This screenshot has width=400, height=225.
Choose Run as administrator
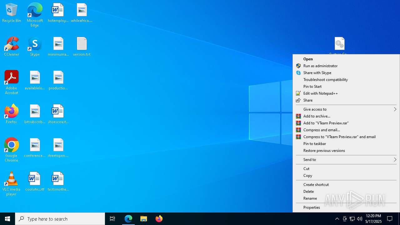pos(346,66)
